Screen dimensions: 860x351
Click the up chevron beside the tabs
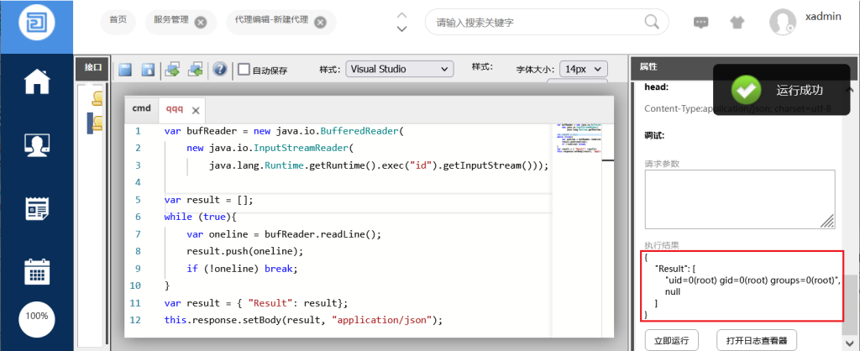pos(402,15)
